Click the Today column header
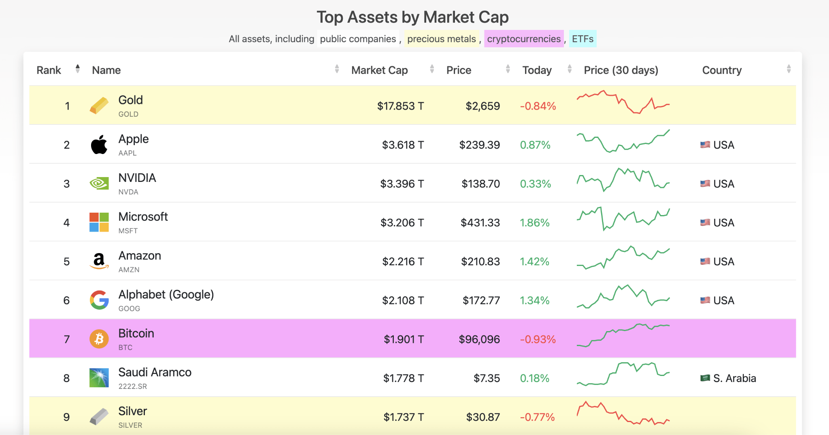 pos(537,70)
